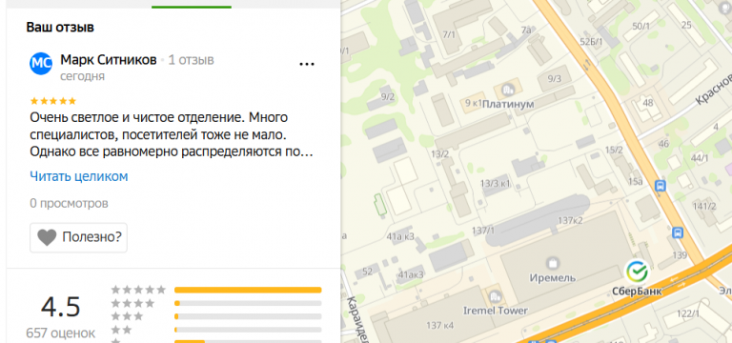
Task: Click building number 7/1 on map
Action: [x=449, y=34]
